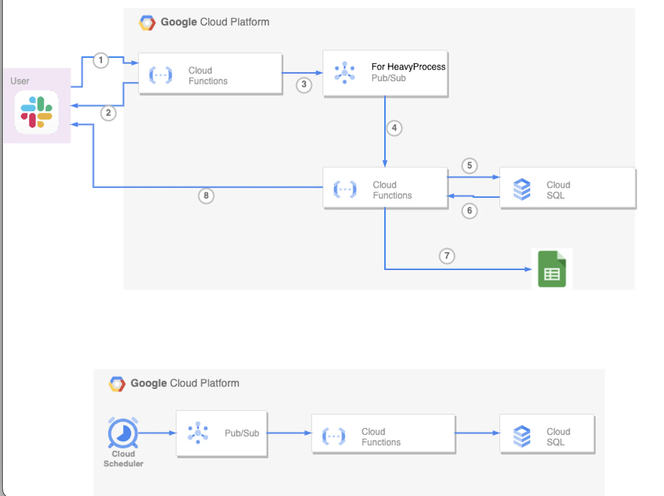Click the Cloud SQL icon in the Cloud Scheduler diagram
Screen dimensions: 664x496
(522, 436)
